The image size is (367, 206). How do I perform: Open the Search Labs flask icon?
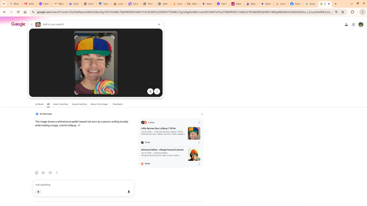(346, 24)
